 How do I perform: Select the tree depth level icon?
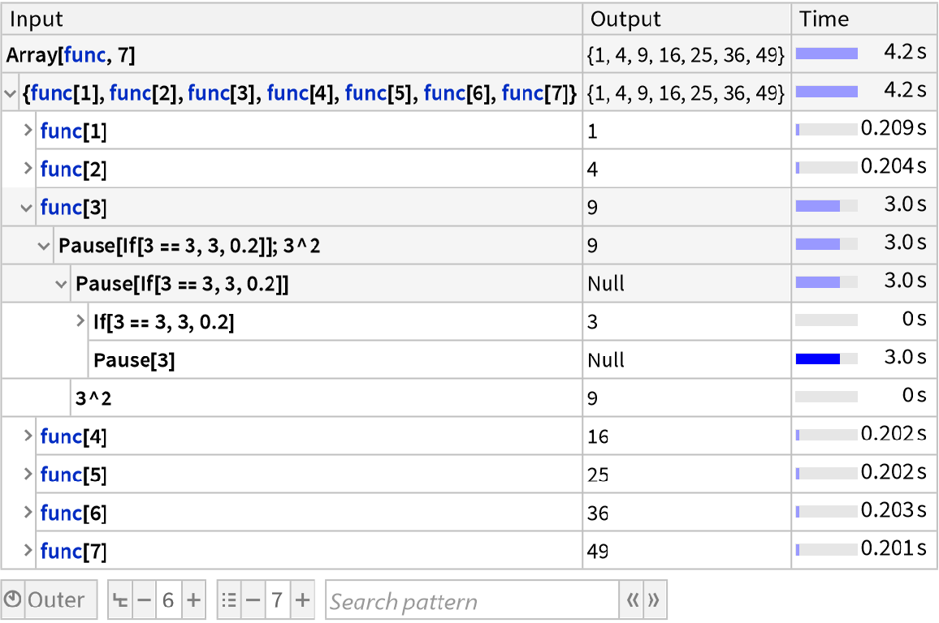tap(119, 599)
